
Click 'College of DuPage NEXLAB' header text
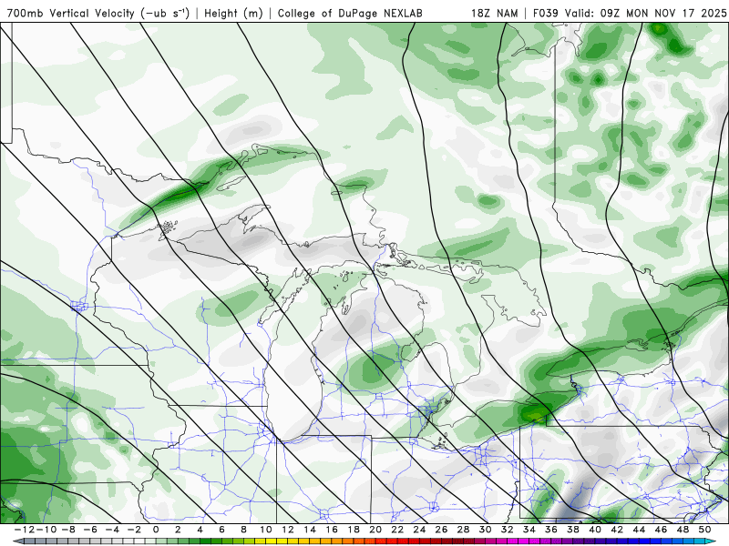click(x=350, y=13)
